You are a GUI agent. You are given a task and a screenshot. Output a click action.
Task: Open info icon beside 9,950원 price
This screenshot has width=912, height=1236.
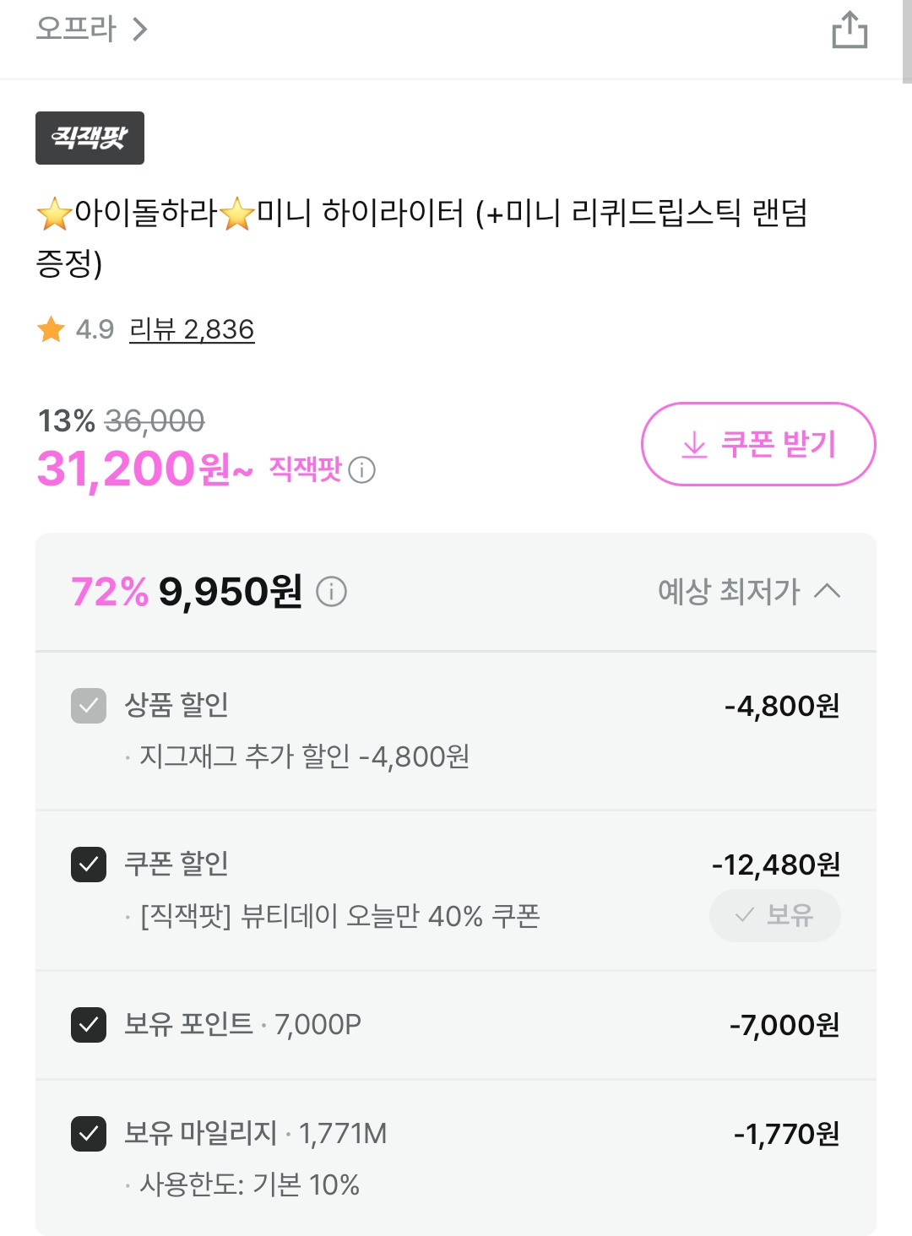coord(331,592)
